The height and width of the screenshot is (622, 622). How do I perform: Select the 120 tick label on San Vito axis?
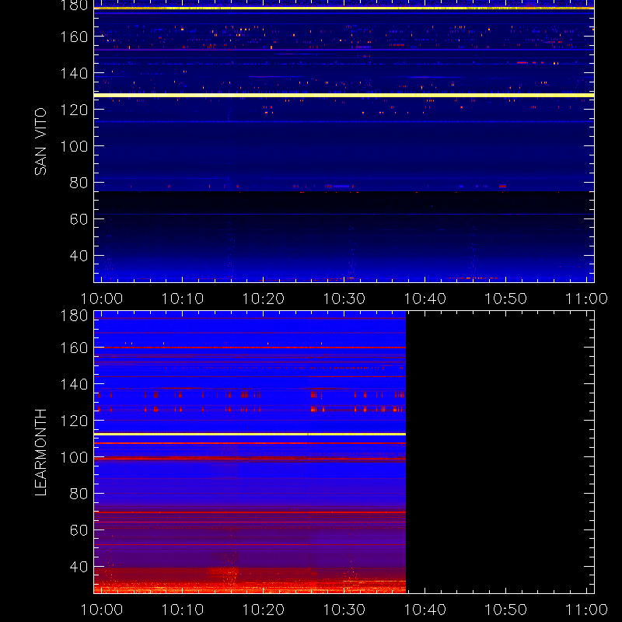click(74, 110)
